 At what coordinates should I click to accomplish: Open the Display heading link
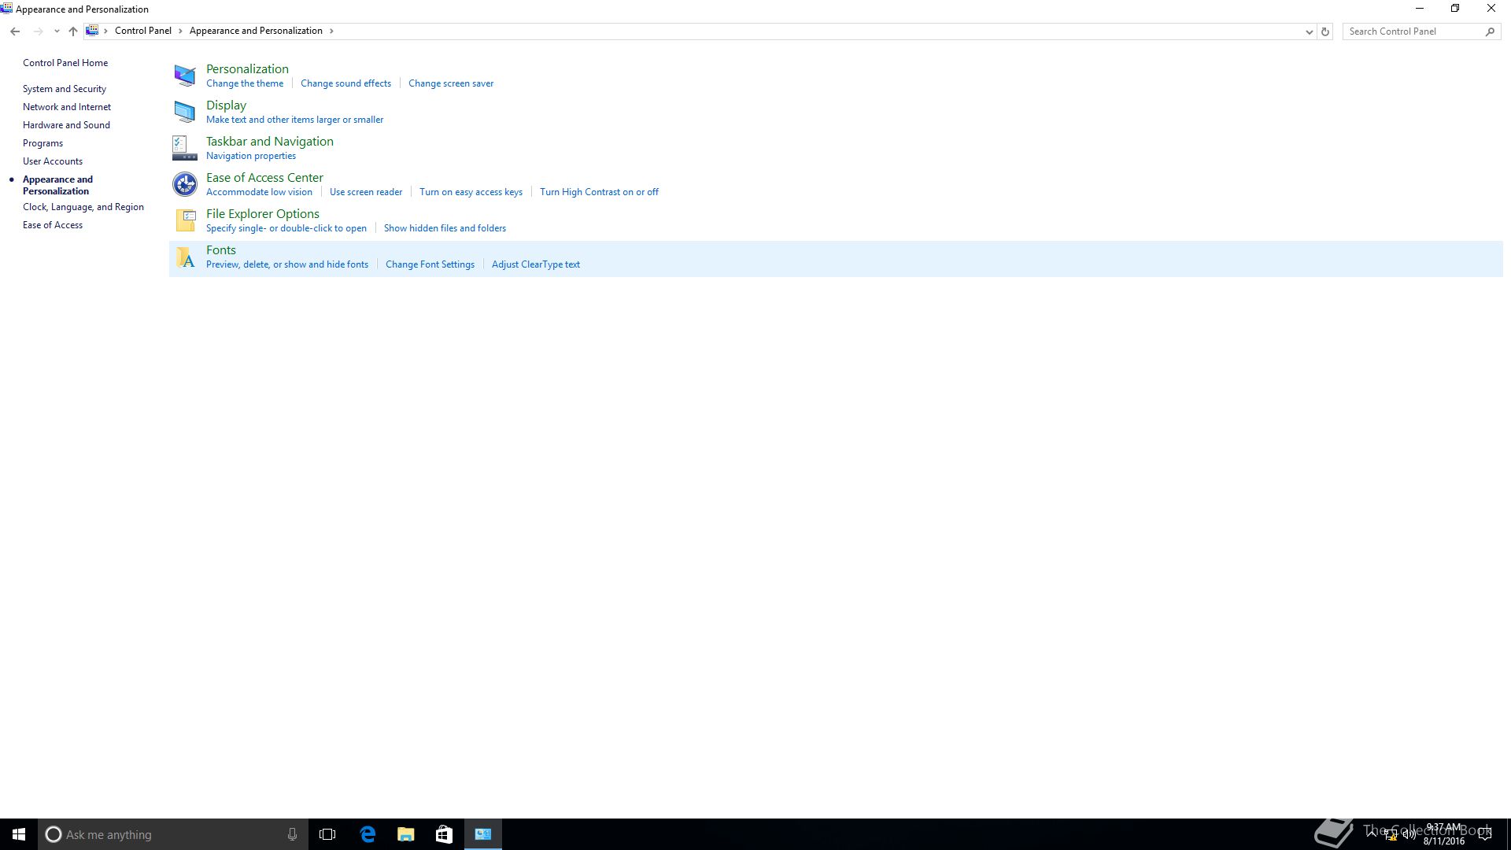pyautogui.click(x=226, y=105)
